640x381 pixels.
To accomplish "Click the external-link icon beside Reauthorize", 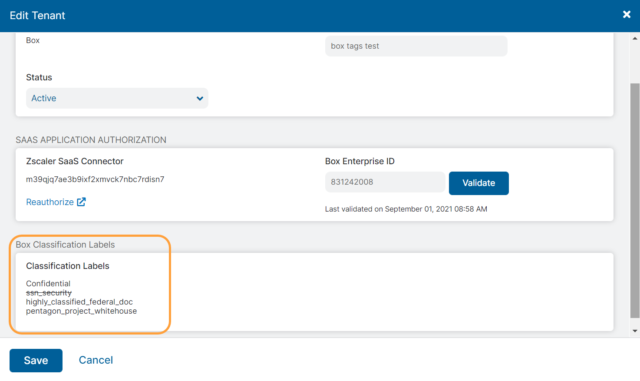I will click(x=82, y=202).
